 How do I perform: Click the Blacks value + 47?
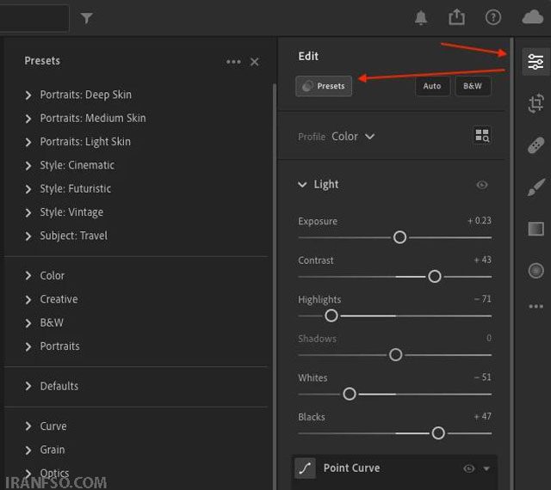pos(482,417)
